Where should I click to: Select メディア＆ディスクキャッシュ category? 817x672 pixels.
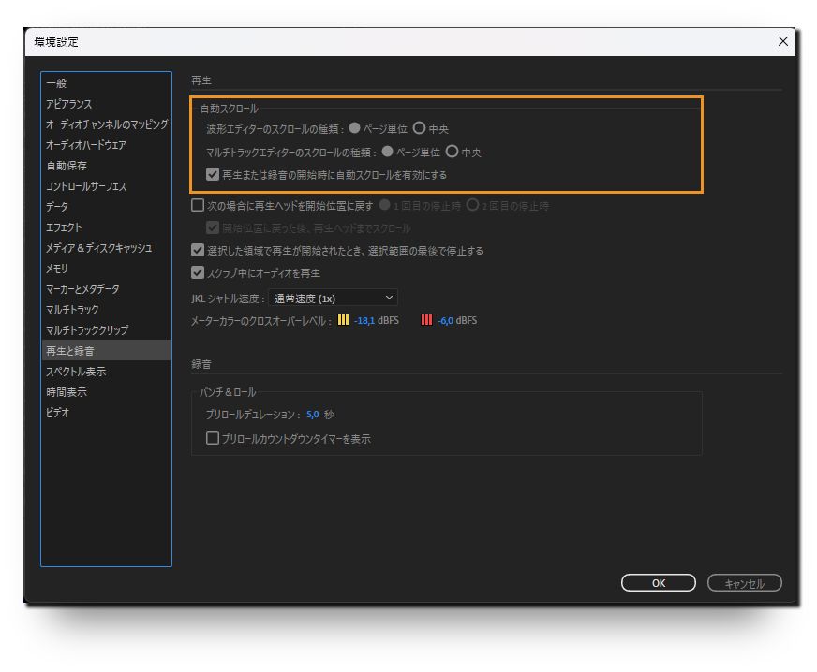[x=106, y=248]
